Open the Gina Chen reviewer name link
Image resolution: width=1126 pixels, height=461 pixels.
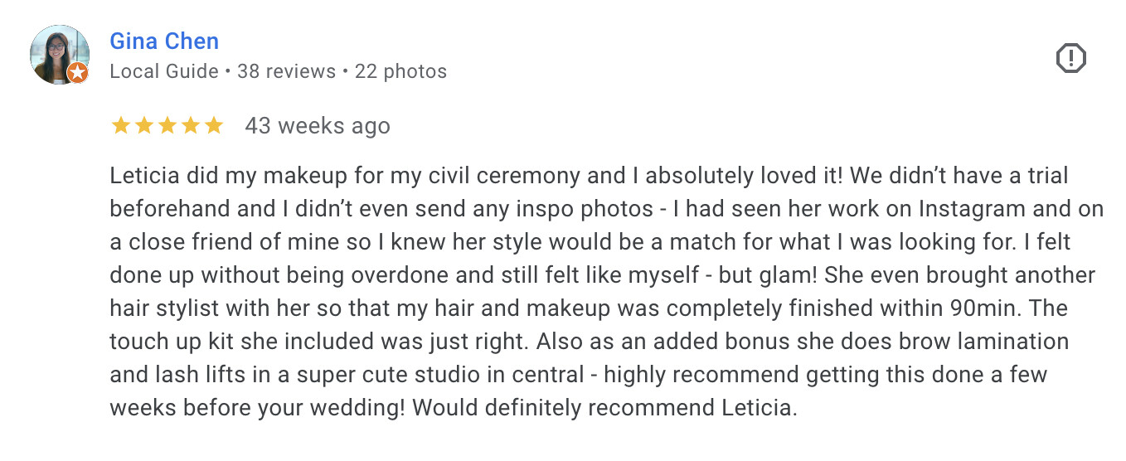click(164, 41)
